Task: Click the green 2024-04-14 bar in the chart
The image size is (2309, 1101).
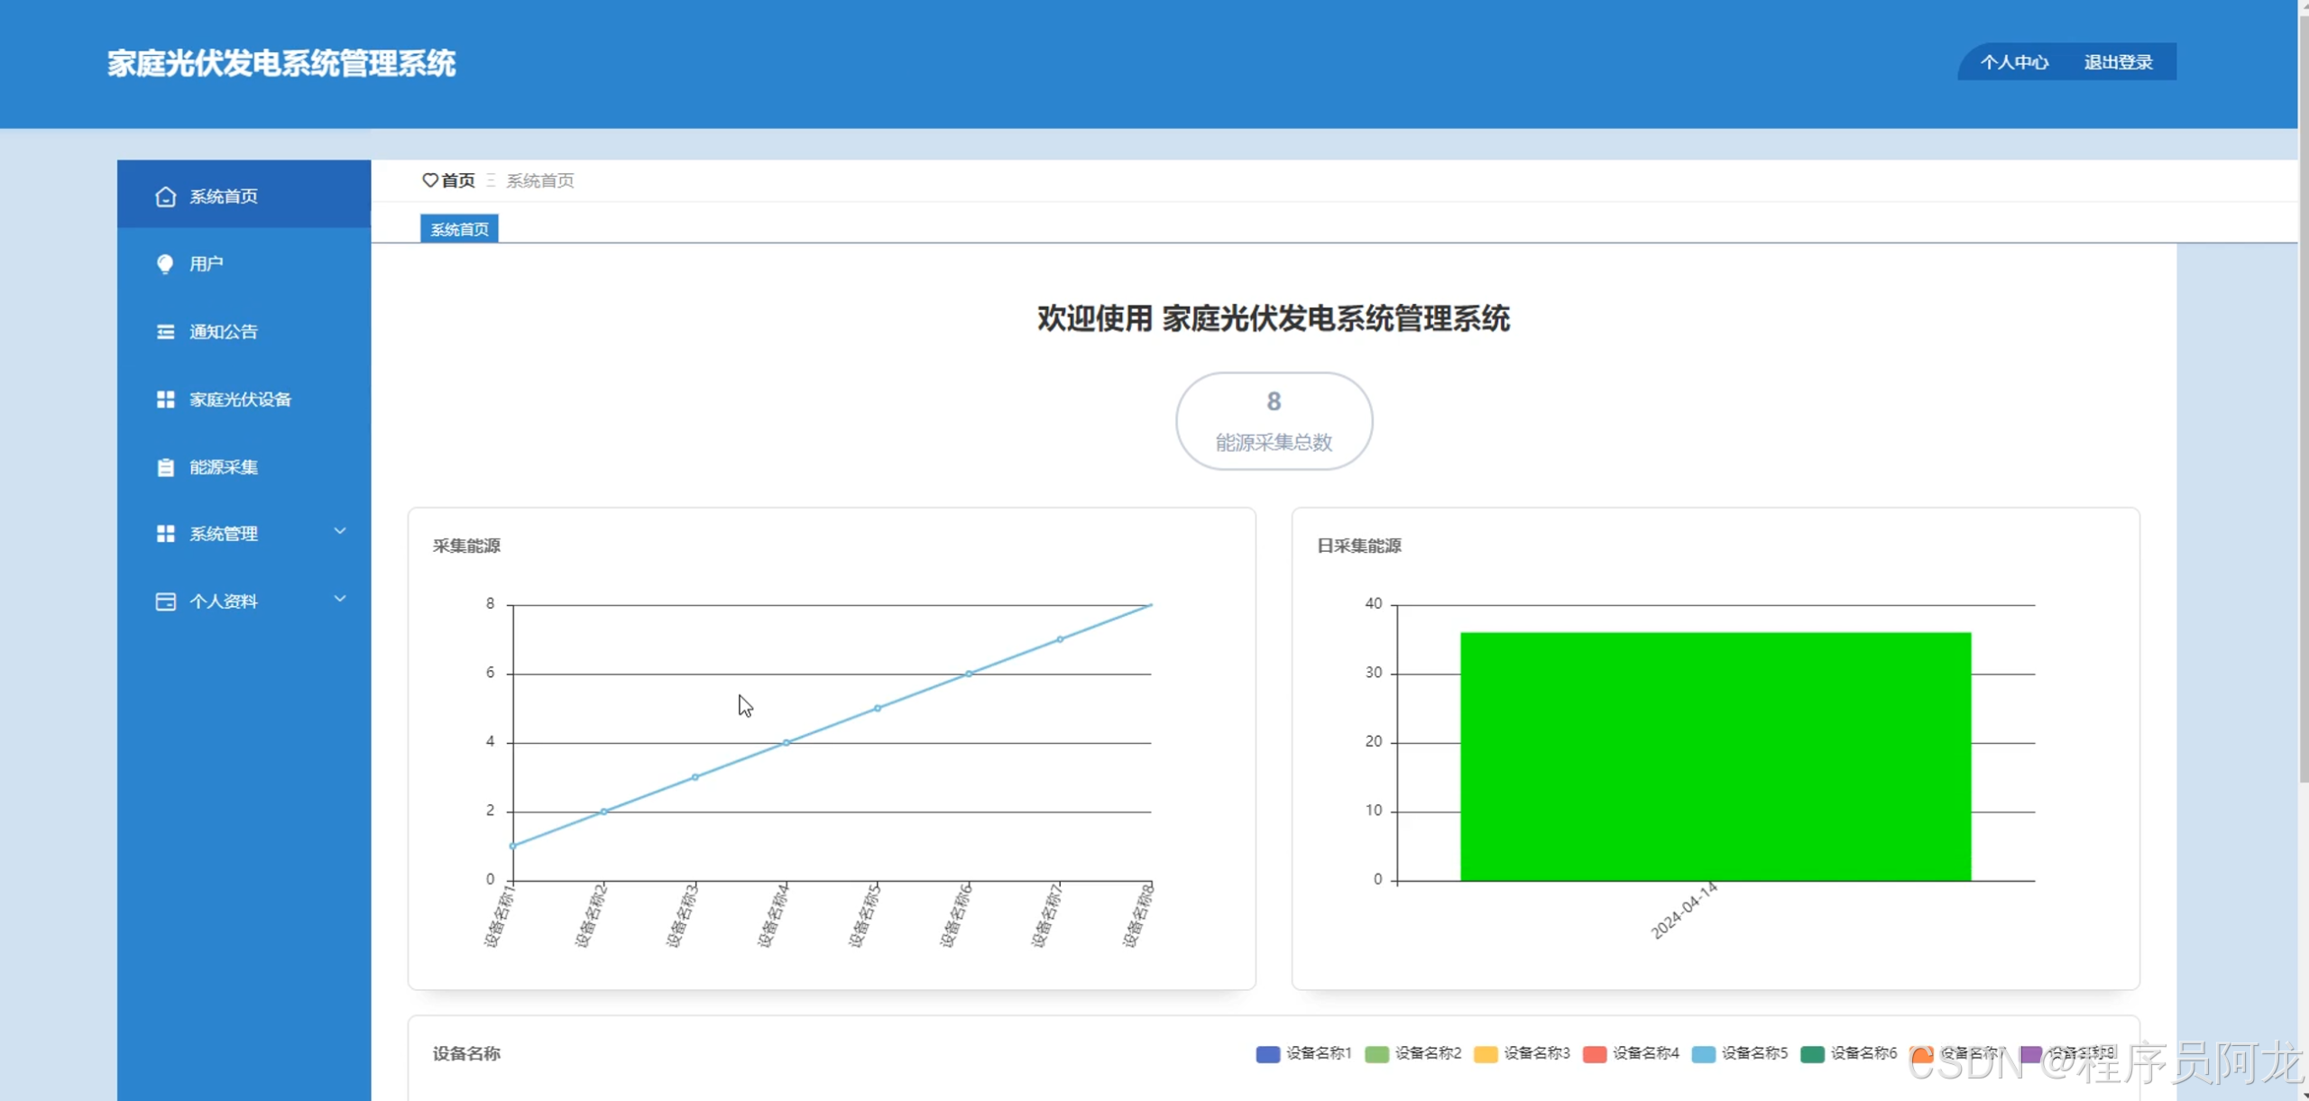Action: pos(1715,756)
